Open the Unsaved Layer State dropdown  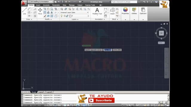pos(74,12)
